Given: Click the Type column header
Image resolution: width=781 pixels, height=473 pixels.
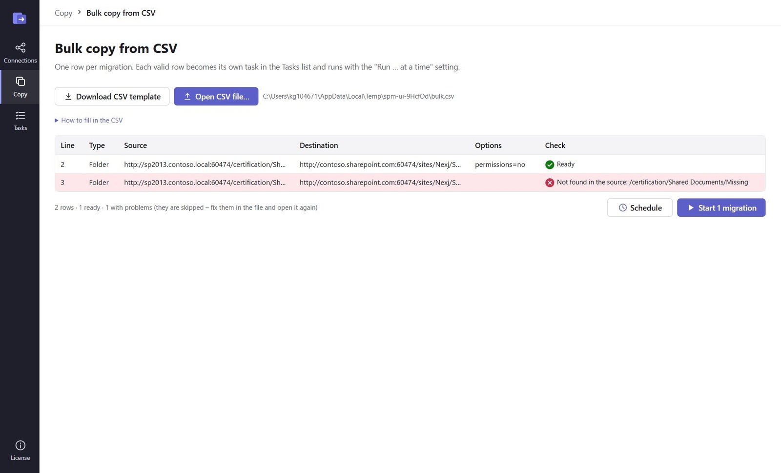Looking at the screenshot, I should [x=97, y=145].
